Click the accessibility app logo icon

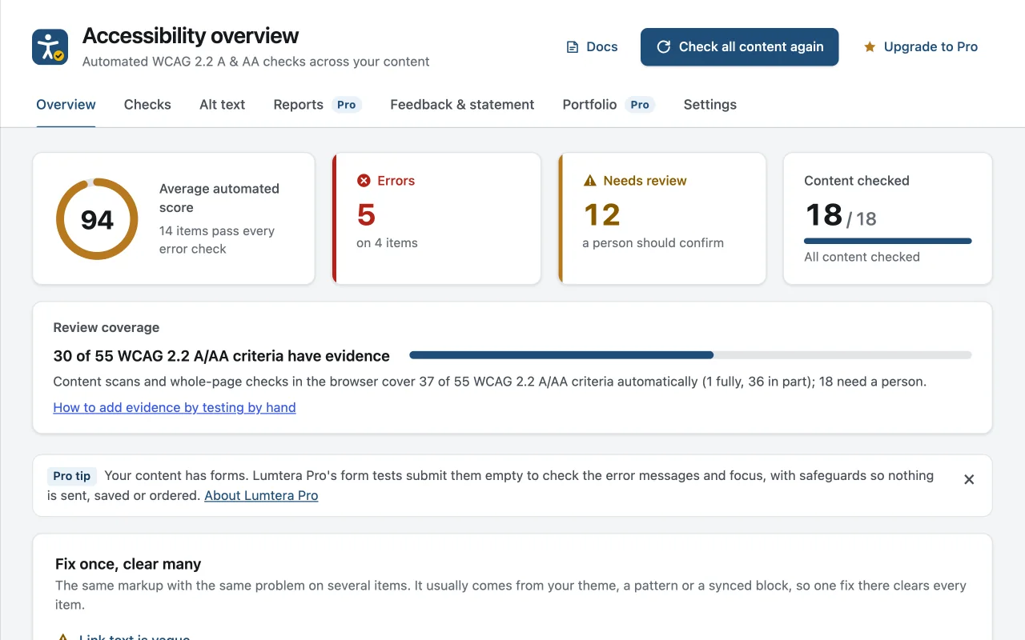(50, 47)
